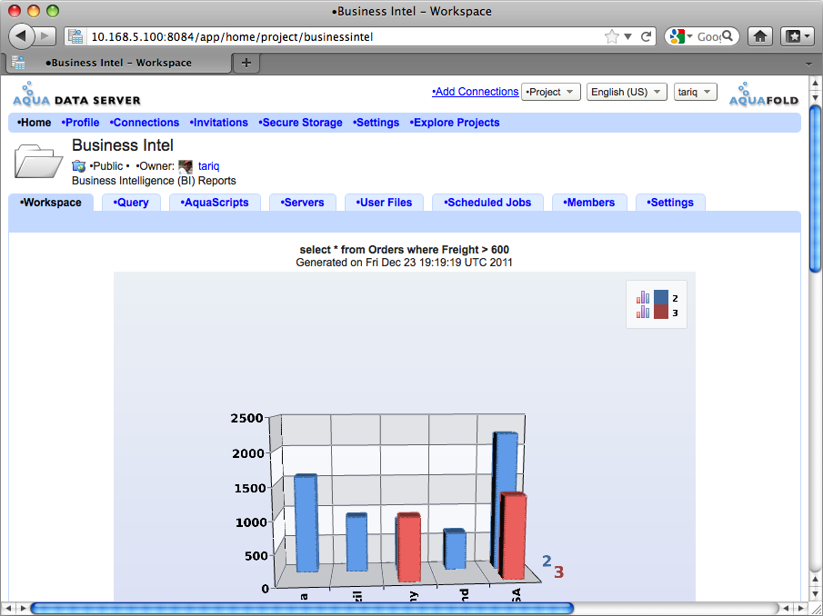
Task: Switch to the Servers tab
Action: tap(302, 203)
